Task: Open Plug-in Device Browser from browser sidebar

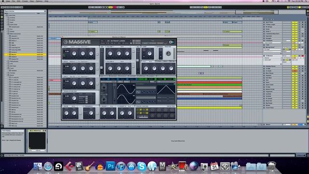Action: 2,17
